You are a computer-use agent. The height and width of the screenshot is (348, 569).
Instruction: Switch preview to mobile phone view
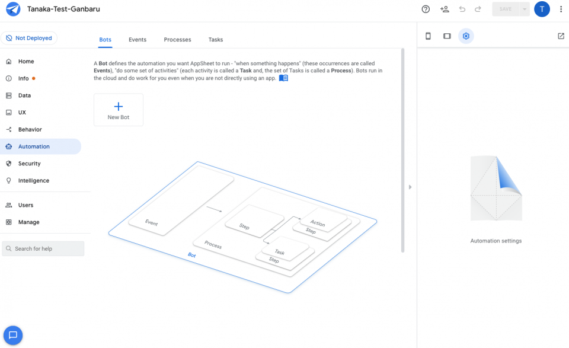click(x=428, y=36)
